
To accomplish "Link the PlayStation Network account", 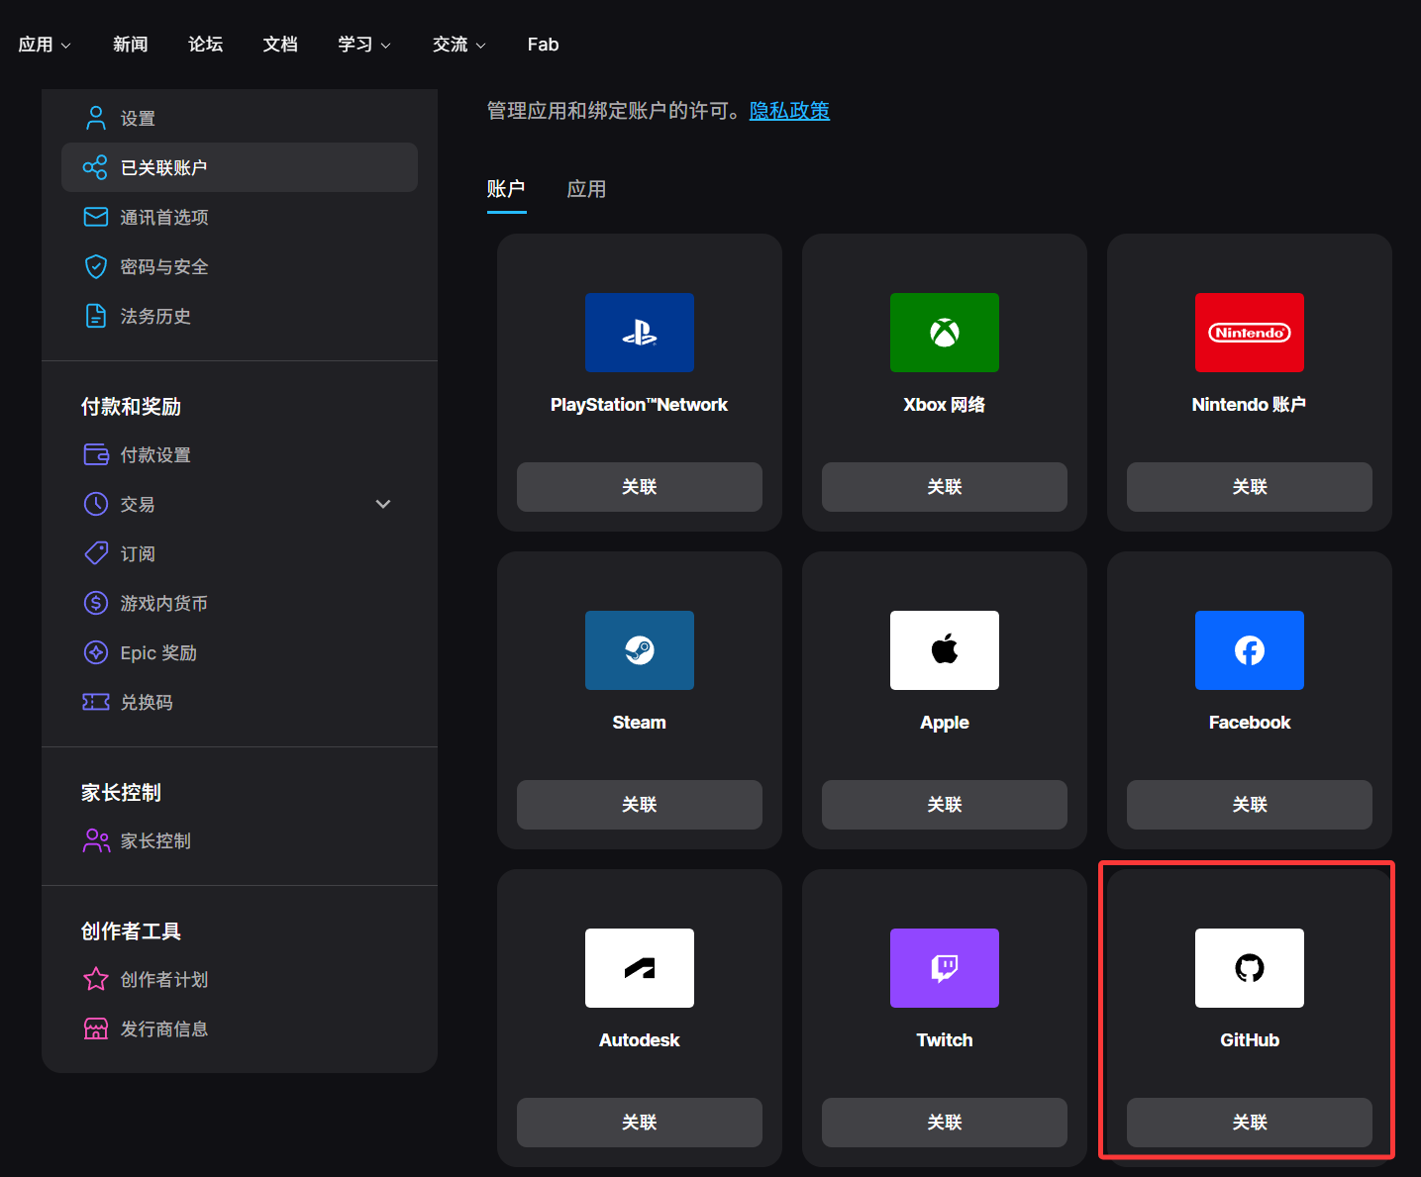I will 640,487.
